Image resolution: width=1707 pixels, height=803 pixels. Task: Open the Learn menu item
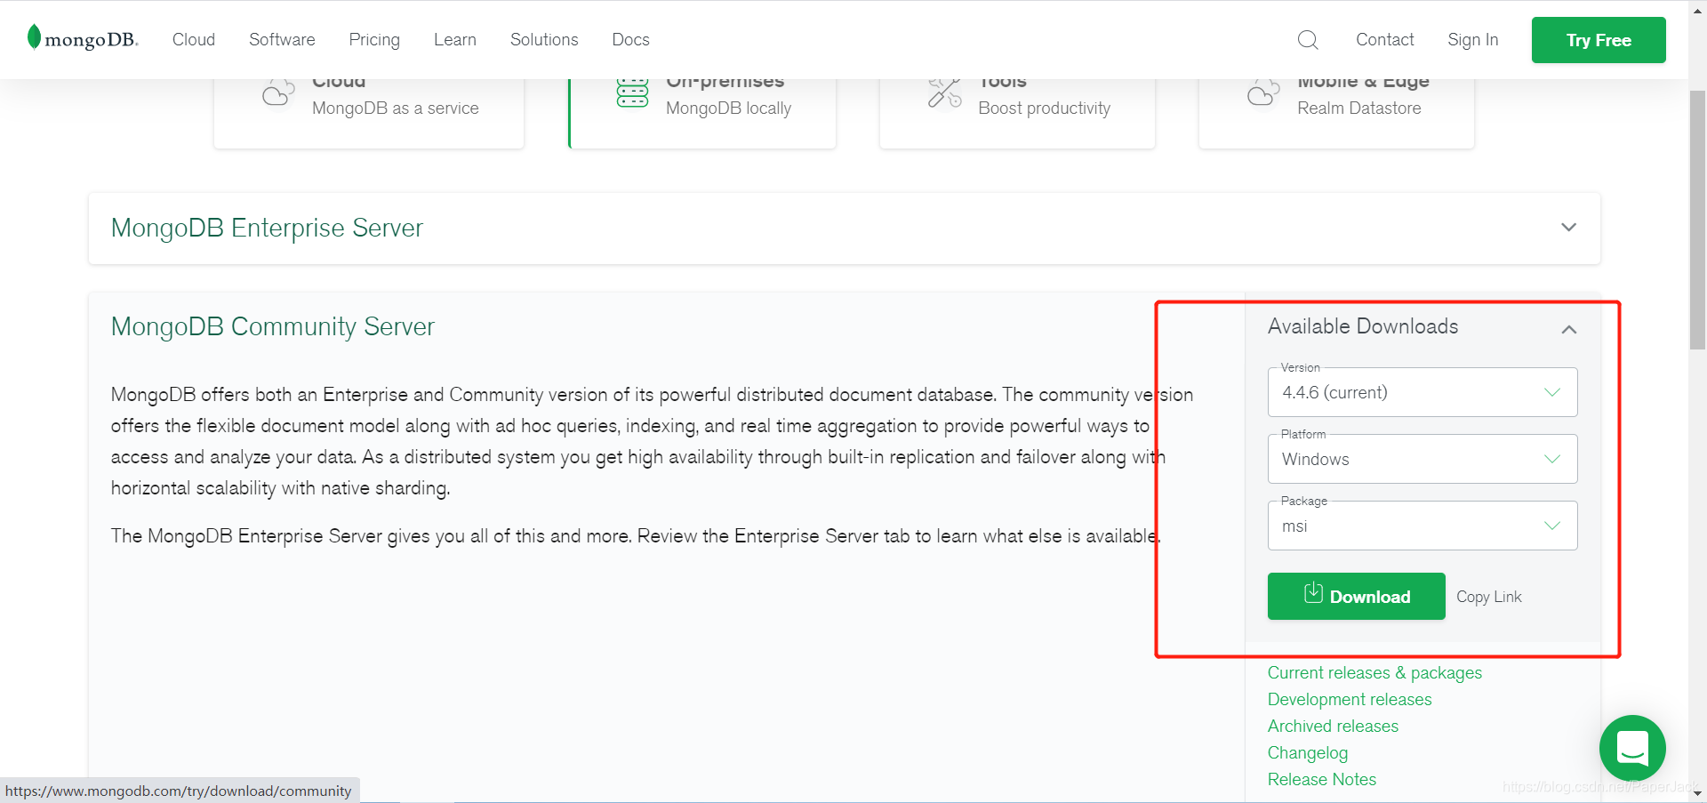[x=455, y=40]
